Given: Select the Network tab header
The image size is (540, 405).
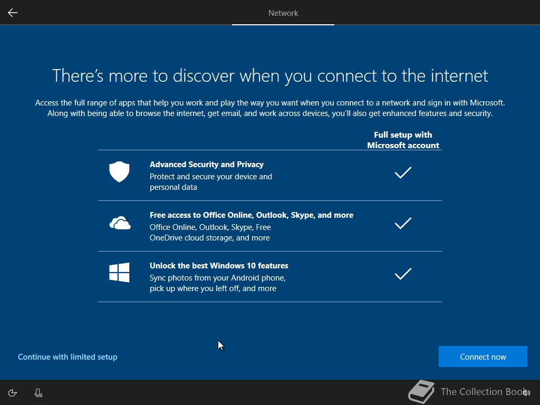Looking at the screenshot, I should [x=283, y=13].
